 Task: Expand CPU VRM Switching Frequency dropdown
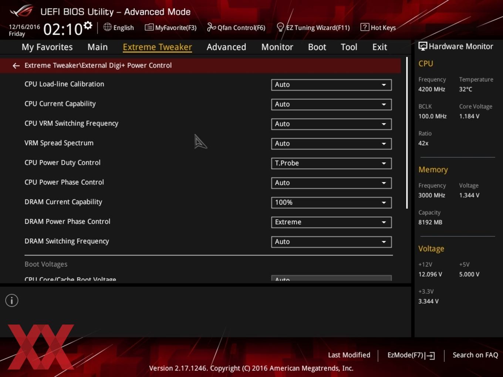(331, 124)
